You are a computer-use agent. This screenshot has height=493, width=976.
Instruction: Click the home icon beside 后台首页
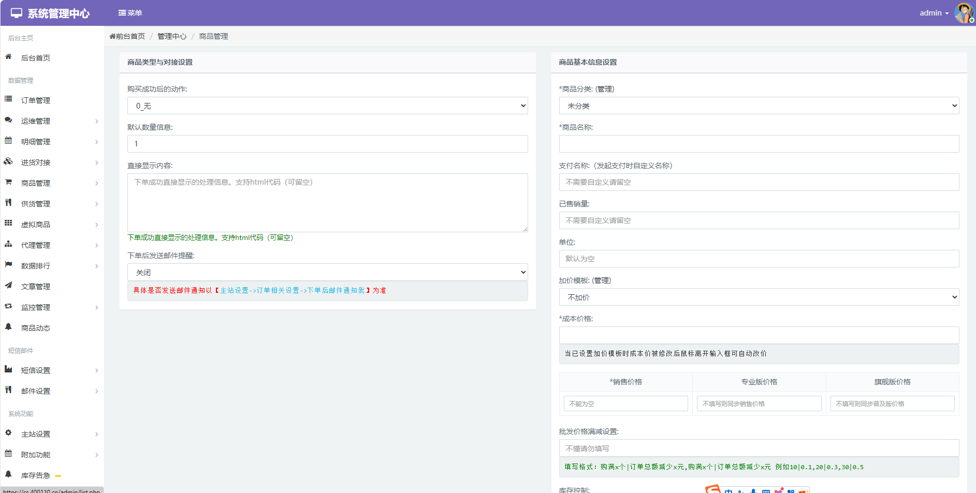(8, 57)
